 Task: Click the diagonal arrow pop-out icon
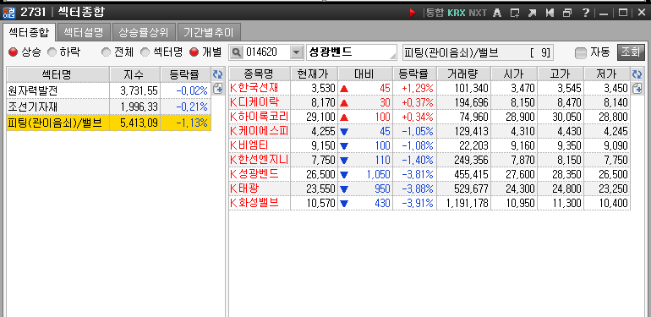point(533,13)
